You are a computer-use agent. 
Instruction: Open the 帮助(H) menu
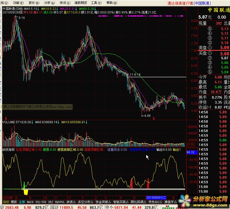pos(111,3)
